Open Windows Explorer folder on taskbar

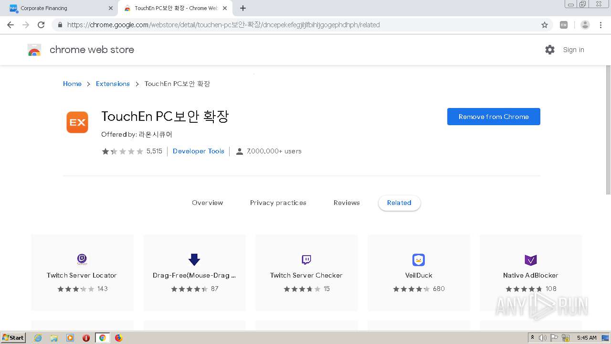(54, 338)
